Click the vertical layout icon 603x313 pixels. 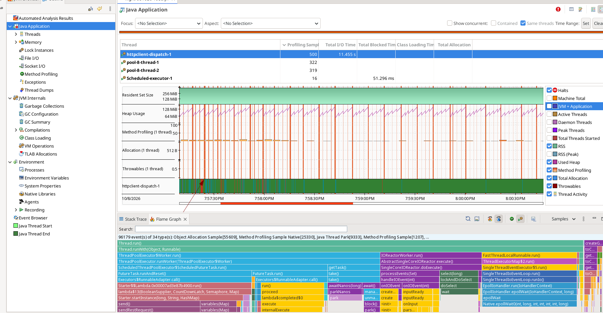[593, 9]
